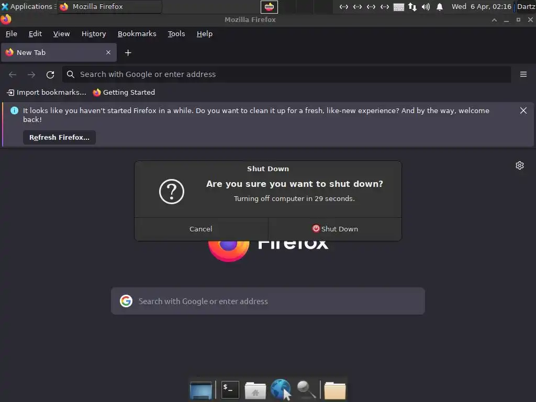Click the clock showing Wed 6 Apr
536x402 pixels.
(x=482, y=6)
